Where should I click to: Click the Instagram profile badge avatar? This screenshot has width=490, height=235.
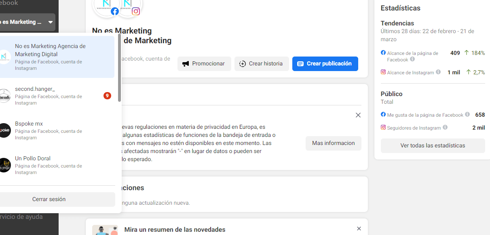coord(129,6)
